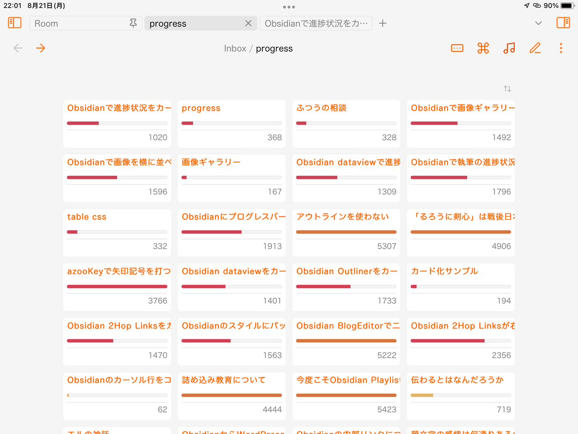
Task: Click progress bar of progress card
Action: [232, 123]
